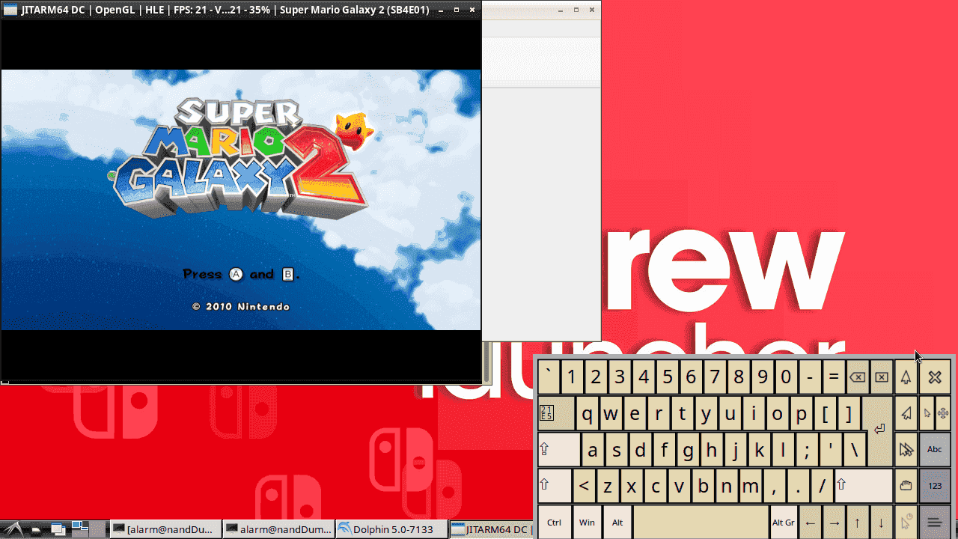
Task: Tap the semicolon key
Action: click(x=807, y=449)
